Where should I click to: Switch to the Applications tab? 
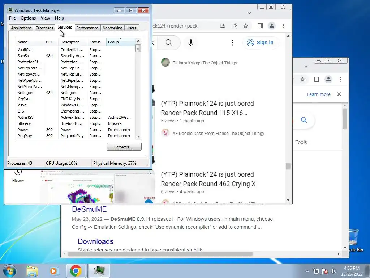[21, 28]
